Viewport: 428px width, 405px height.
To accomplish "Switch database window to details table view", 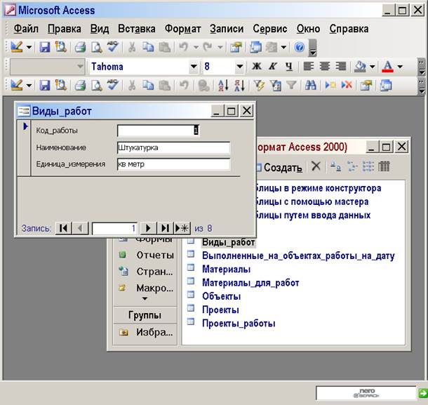I will (384, 166).
